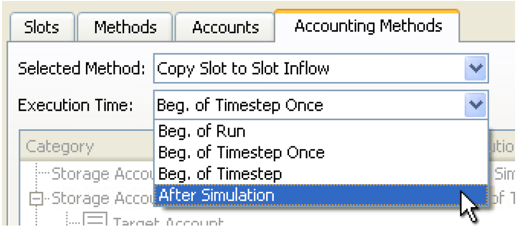The height and width of the screenshot is (227, 517).
Task: Switch to the Slots tab
Action: [41, 27]
